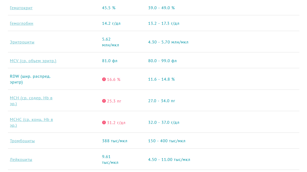The height and width of the screenshot is (172, 307).
Task: Open the Гематокрит link
Action: click(x=21, y=8)
